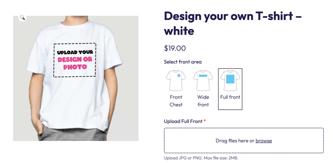Click the "Select front area" label
The width and height of the screenshot is (333, 163).
(183, 62)
